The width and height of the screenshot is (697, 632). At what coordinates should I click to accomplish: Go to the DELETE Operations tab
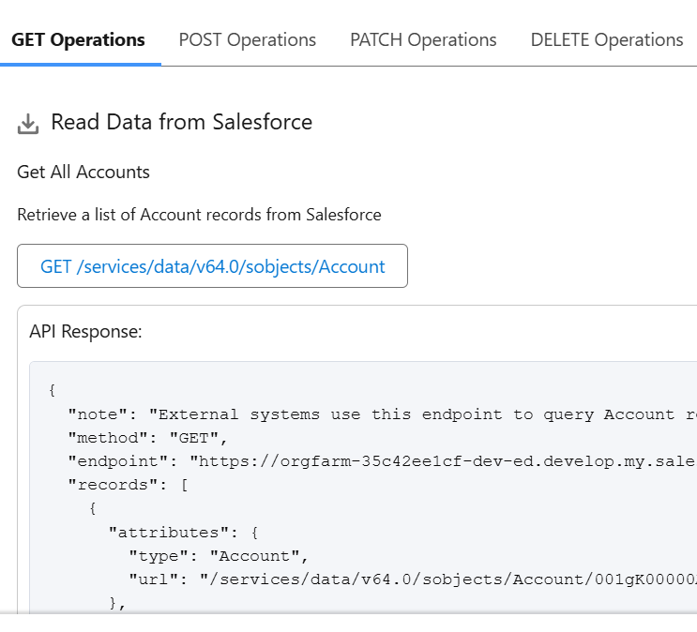pos(607,40)
